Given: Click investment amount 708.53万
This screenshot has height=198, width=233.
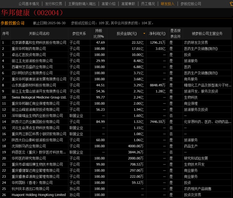Looking at the screenshot, I should [x=137, y=164].
